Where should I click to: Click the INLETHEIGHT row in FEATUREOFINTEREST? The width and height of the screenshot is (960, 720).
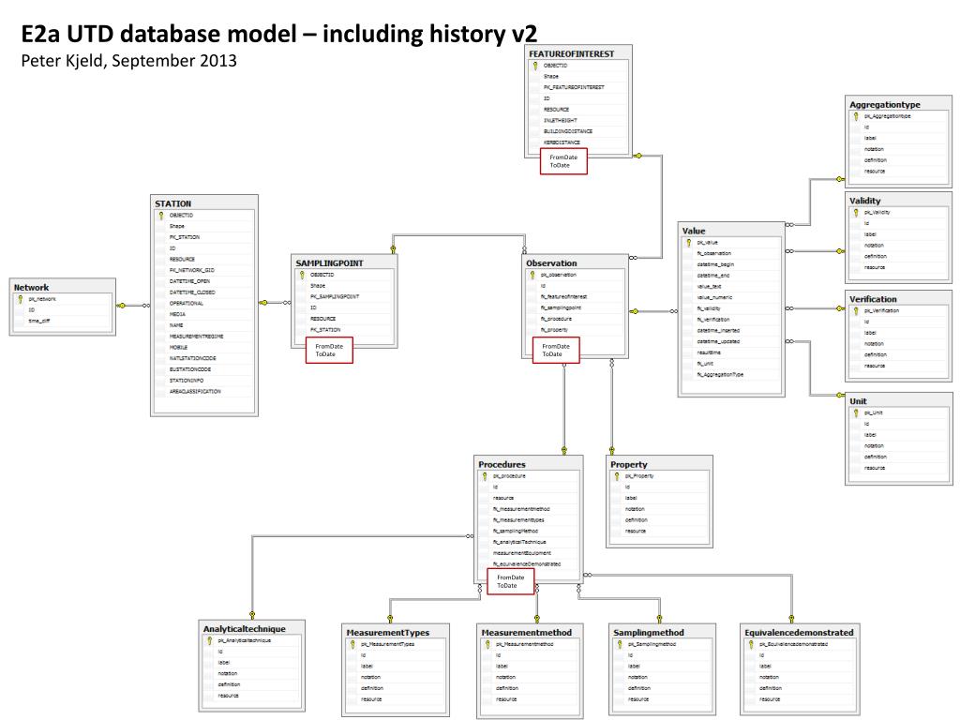578,121
